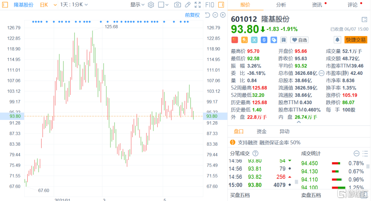Click the 15:00 trade row at 93.80
This screenshot has height=201, width=371.
[x=260, y=185]
